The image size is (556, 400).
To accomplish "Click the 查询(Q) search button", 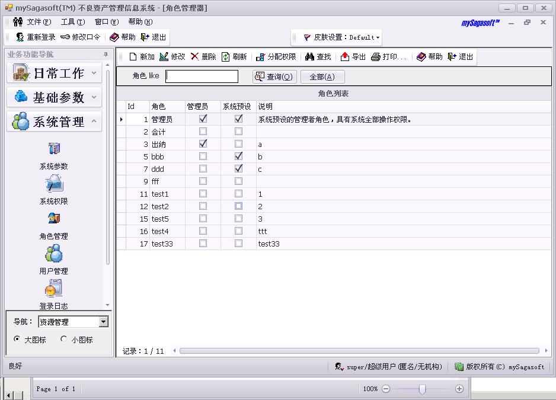I will [x=274, y=76].
